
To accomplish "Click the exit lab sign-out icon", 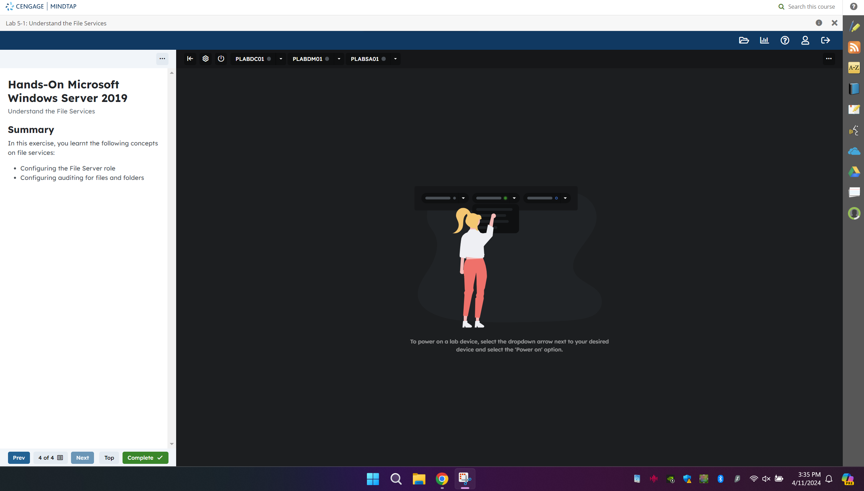I will point(826,40).
